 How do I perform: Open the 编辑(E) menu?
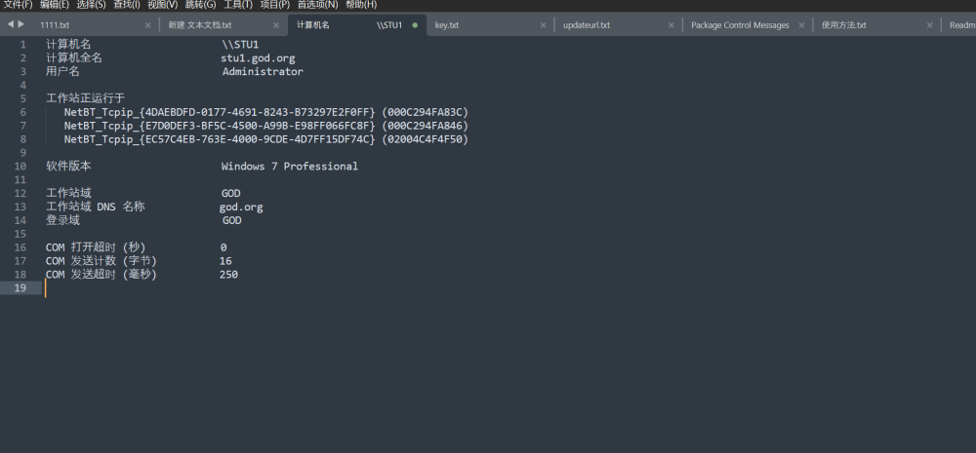tap(54, 5)
